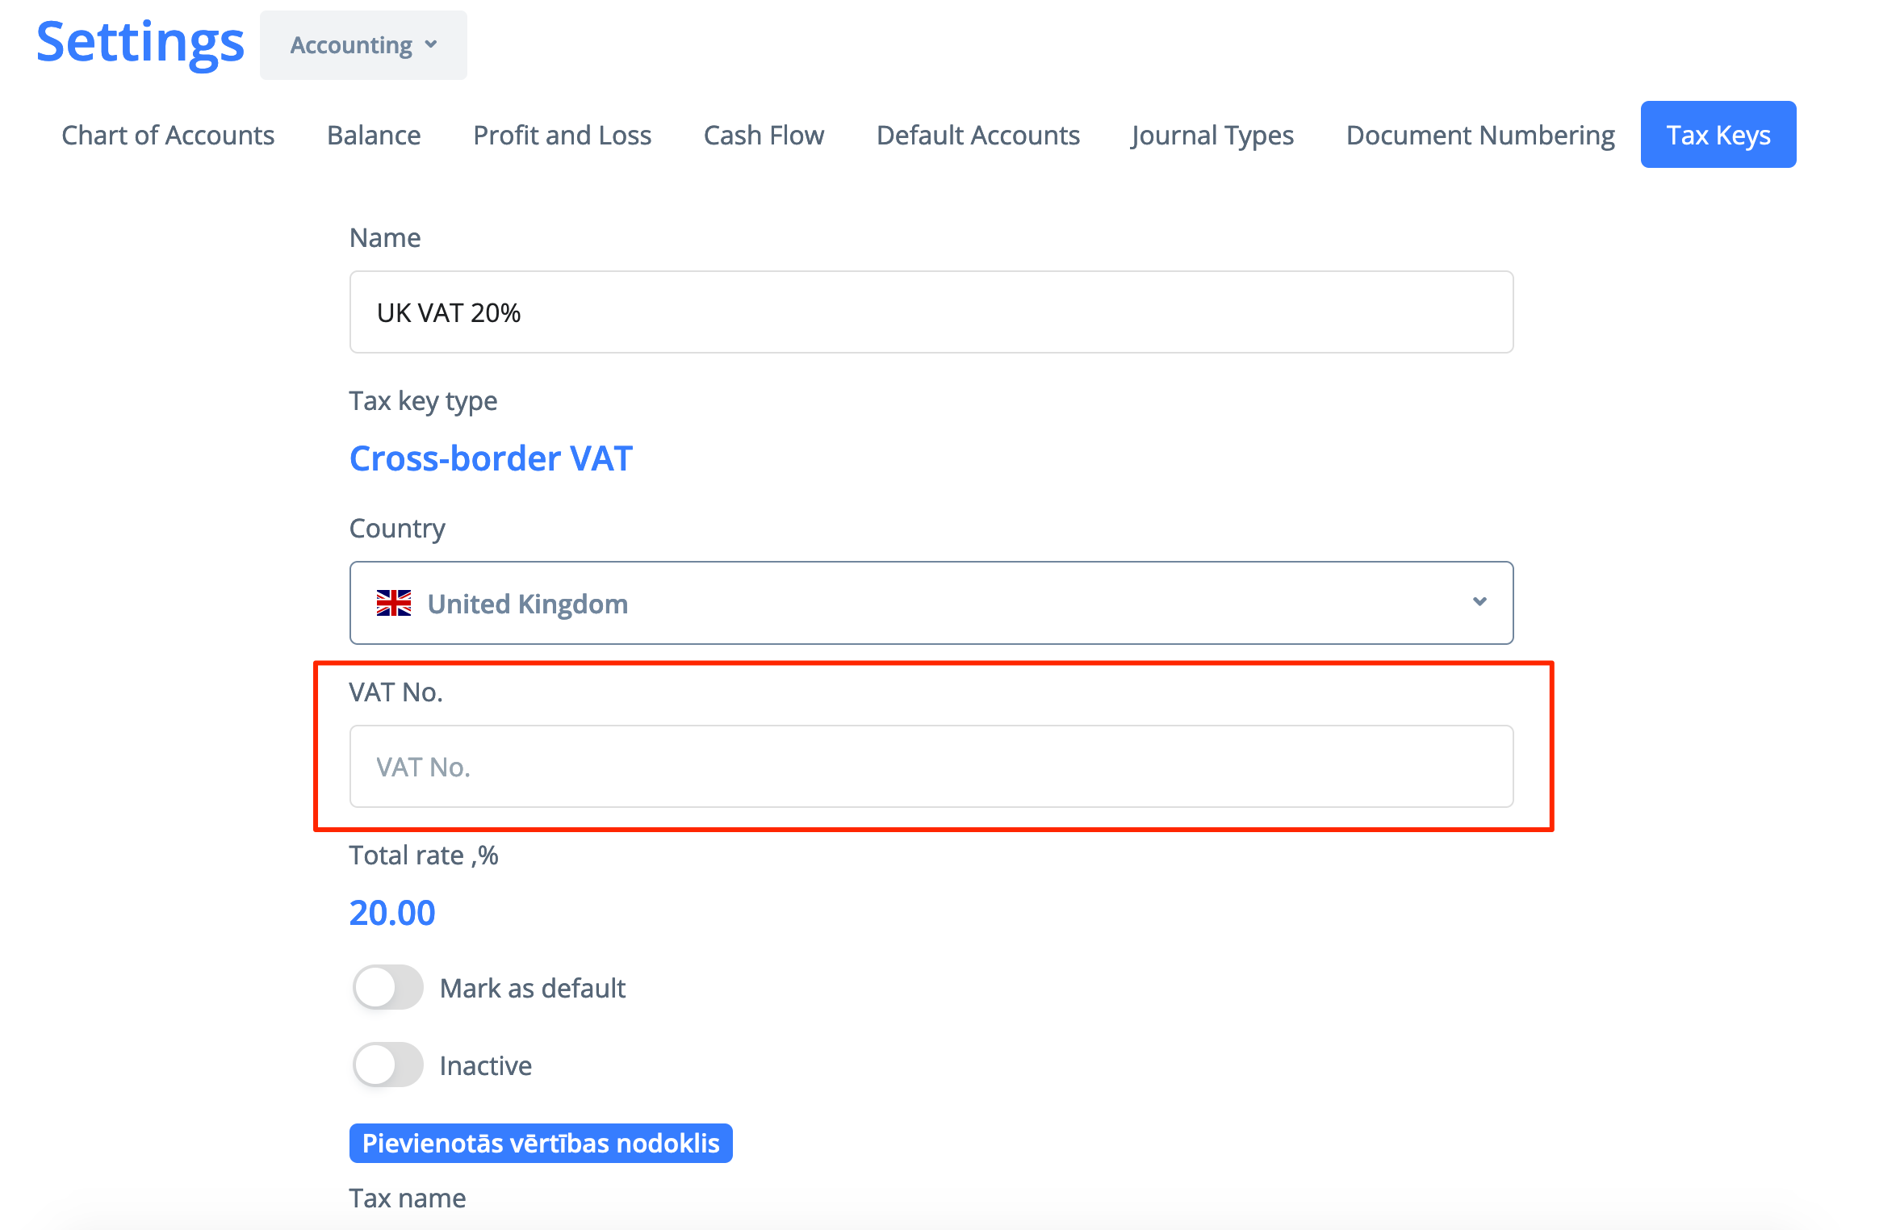Click into the VAT No. input field
This screenshot has width=1900, height=1230.
coord(931,766)
